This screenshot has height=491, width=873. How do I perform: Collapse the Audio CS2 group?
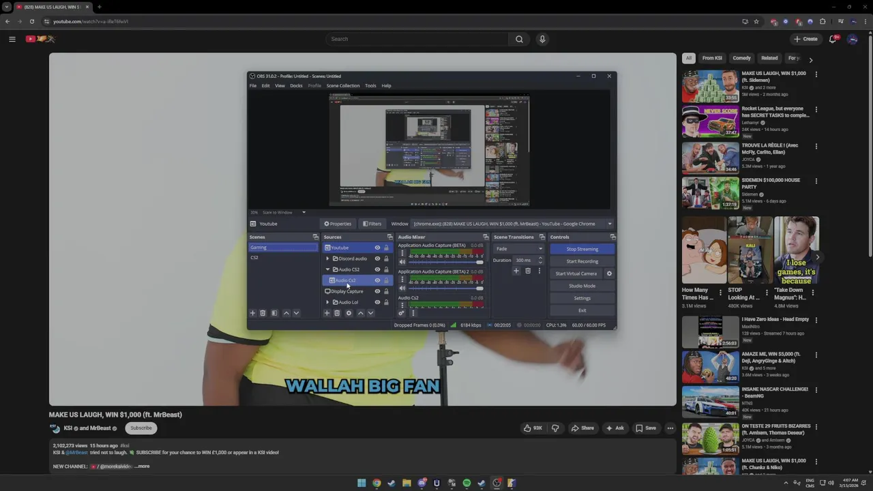point(327,269)
